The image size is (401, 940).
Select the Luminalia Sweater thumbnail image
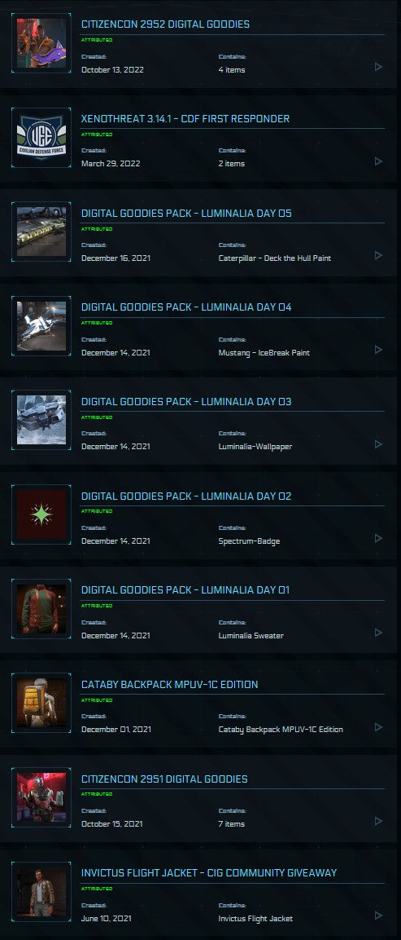point(41,608)
